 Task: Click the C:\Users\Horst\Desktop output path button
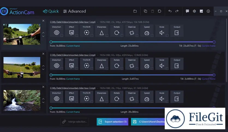click(x=148, y=122)
